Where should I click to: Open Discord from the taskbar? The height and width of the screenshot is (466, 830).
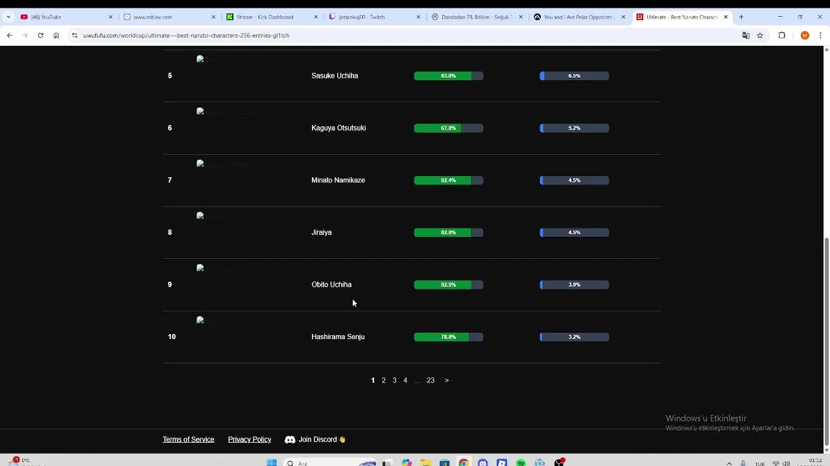(x=482, y=463)
